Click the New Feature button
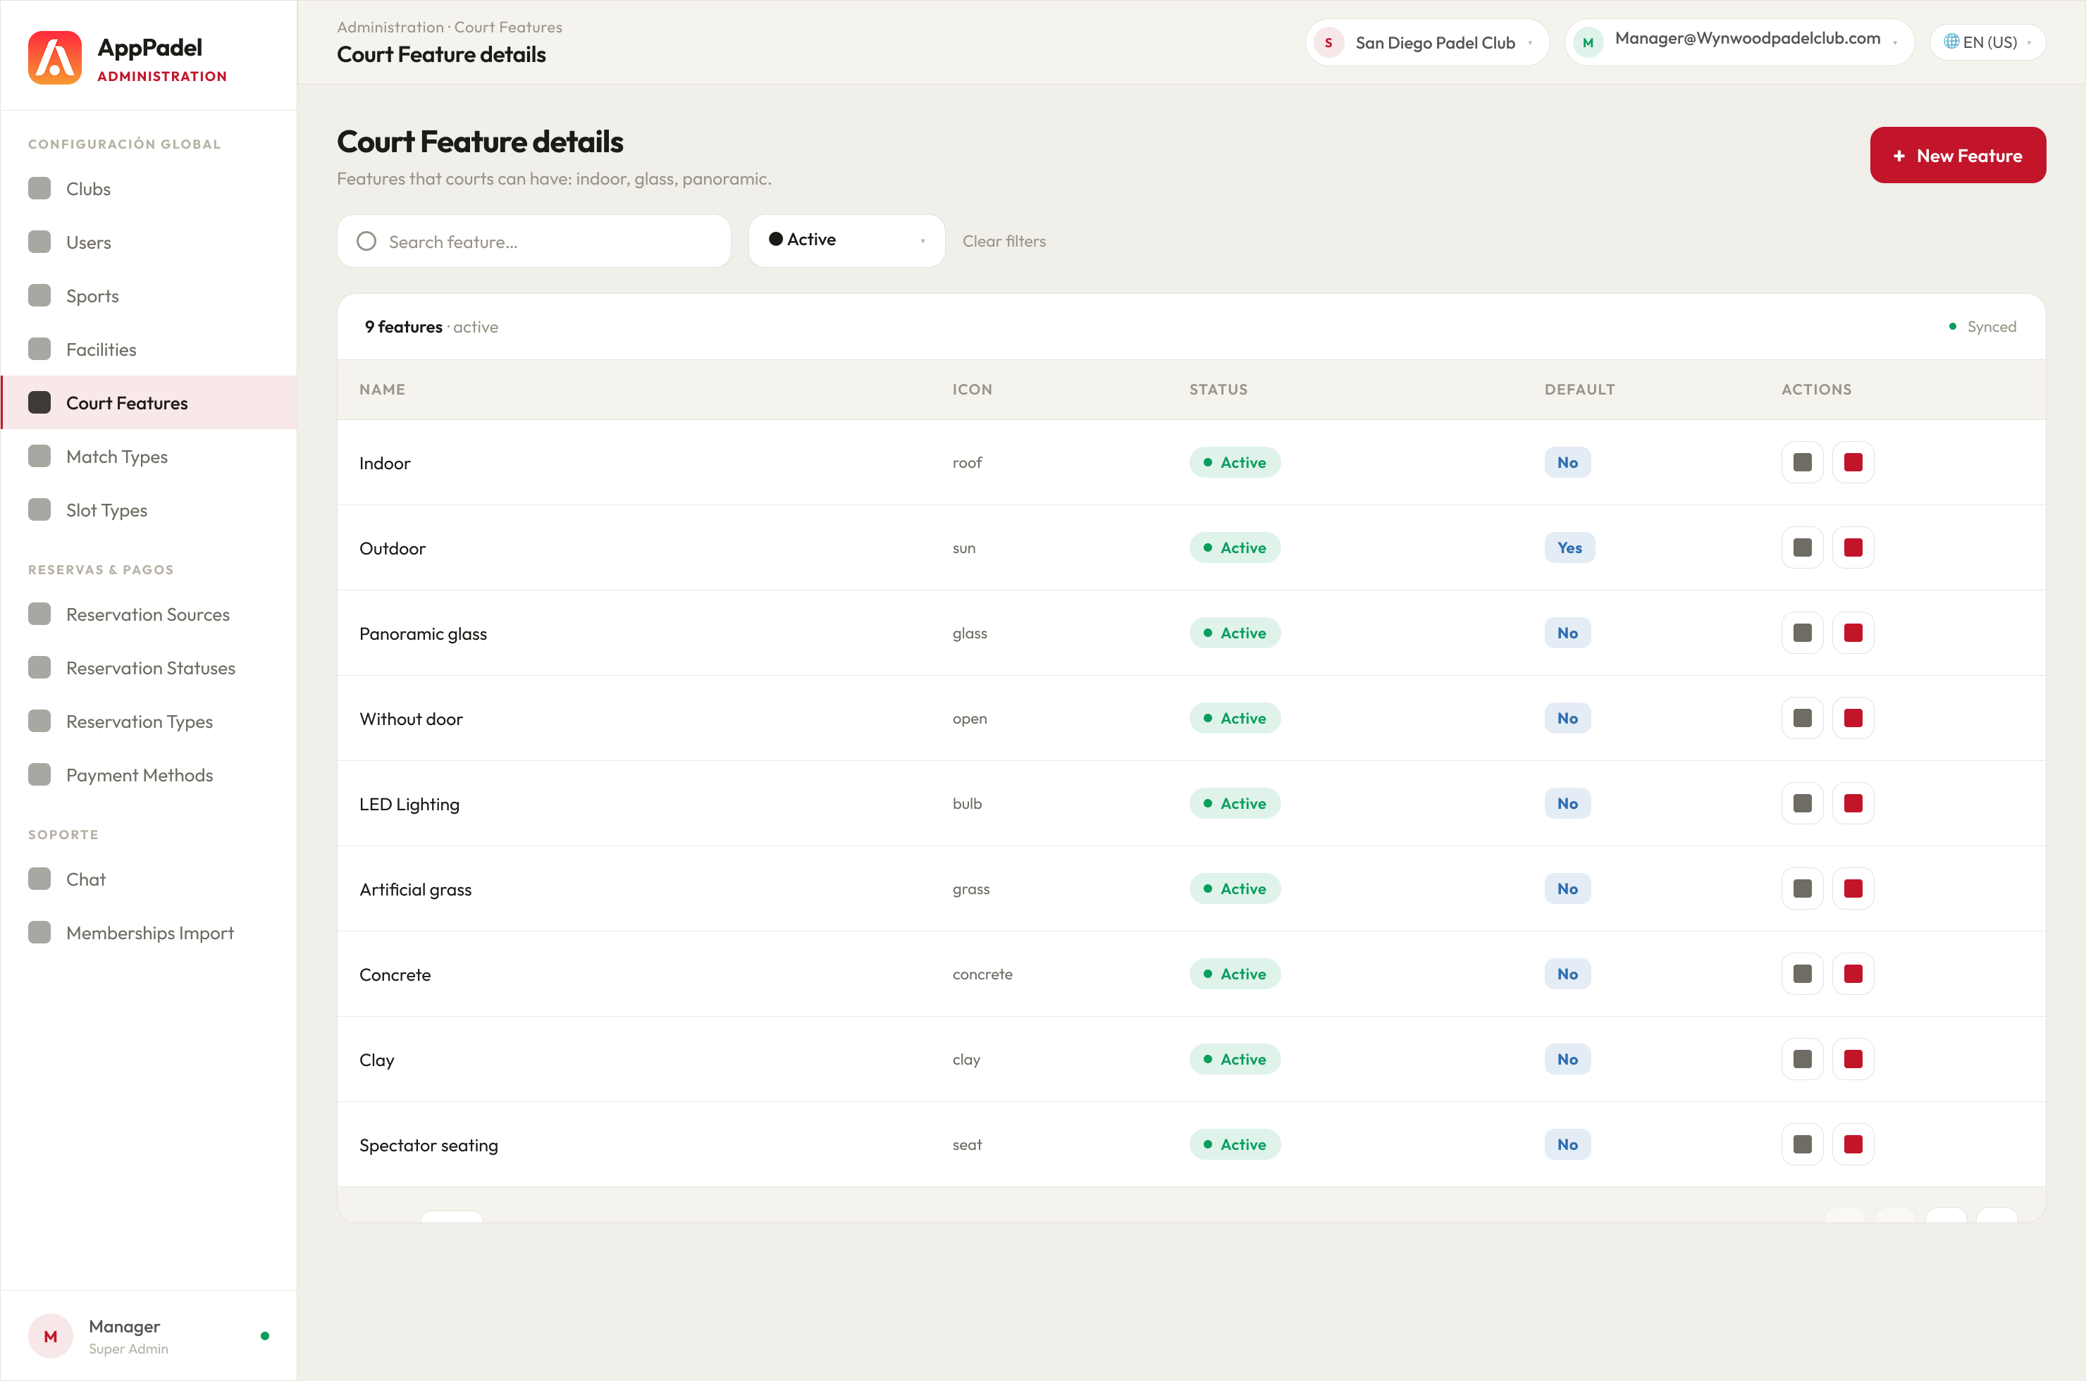The height and width of the screenshot is (1381, 2086). click(1958, 155)
